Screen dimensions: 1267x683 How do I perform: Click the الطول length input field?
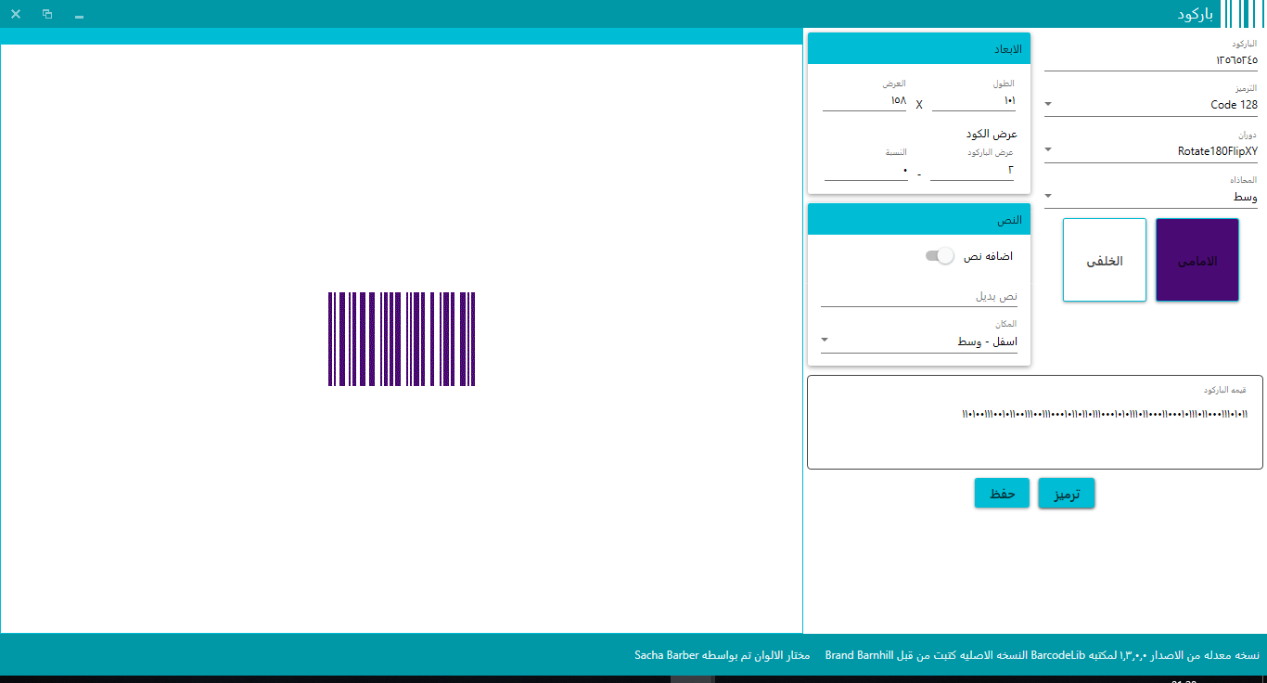tap(973, 100)
